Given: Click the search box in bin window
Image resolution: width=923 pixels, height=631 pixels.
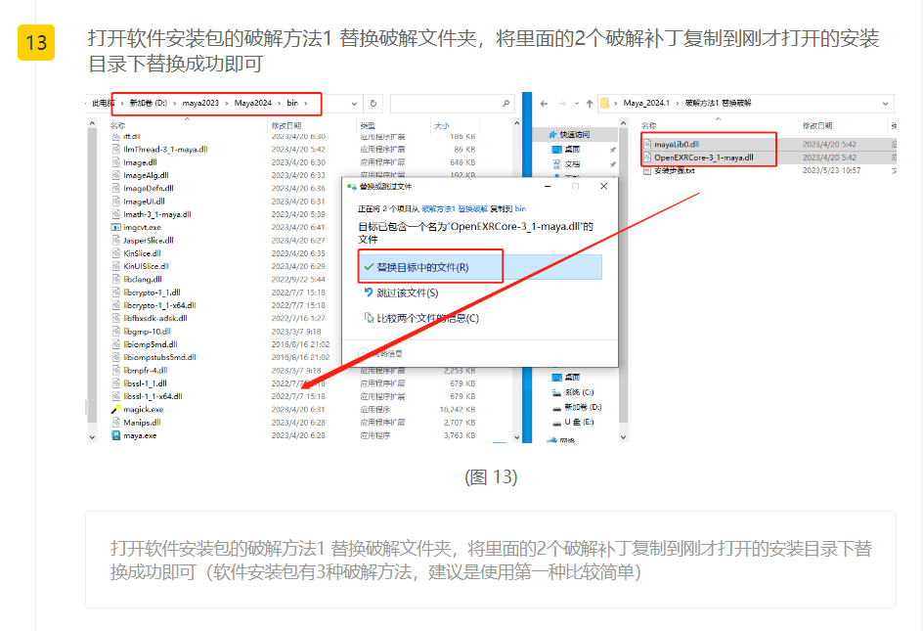Looking at the screenshot, I should click(x=452, y=103).
